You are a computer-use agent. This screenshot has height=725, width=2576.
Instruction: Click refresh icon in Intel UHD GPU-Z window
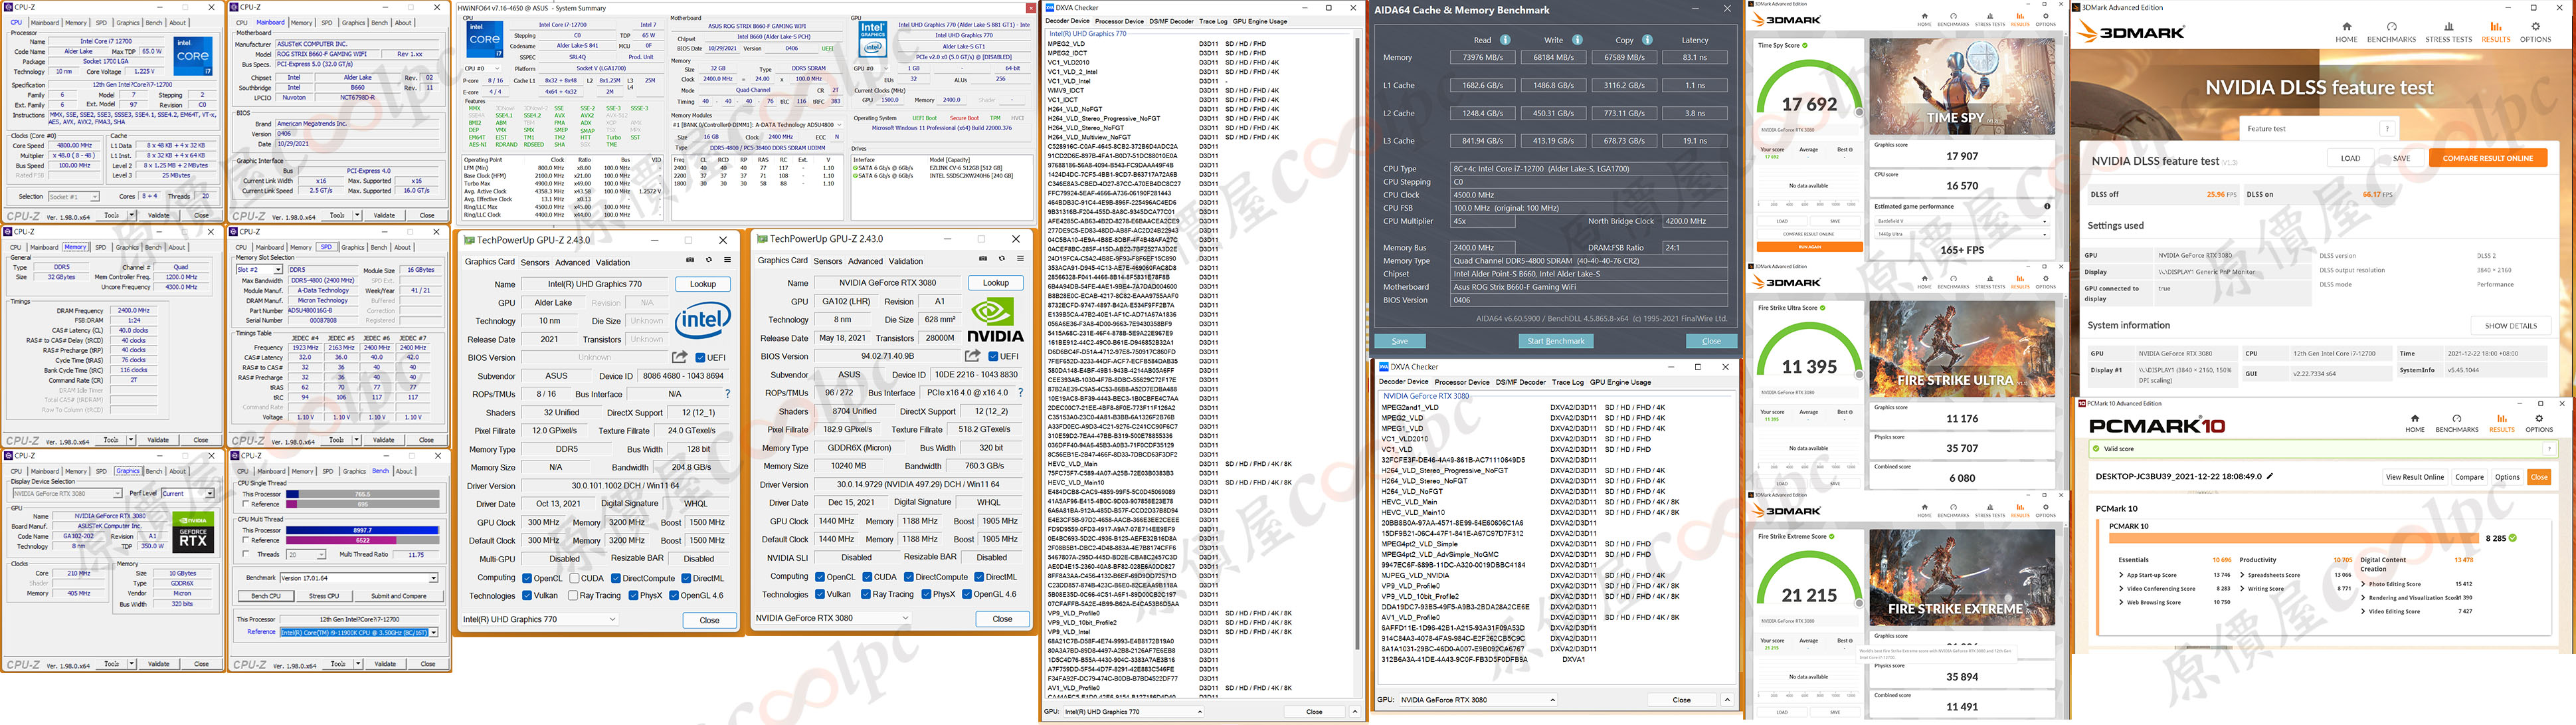pyautogui.click(x=709, y=260)
